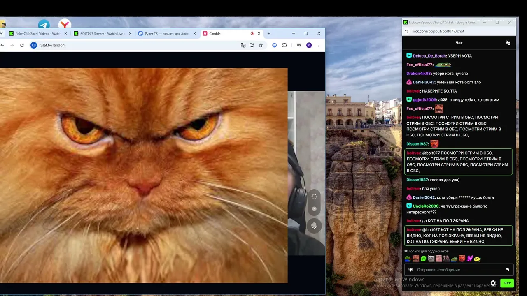Click the small round button below rotate icon
527x296 pixels.
[x=314, y=209]
